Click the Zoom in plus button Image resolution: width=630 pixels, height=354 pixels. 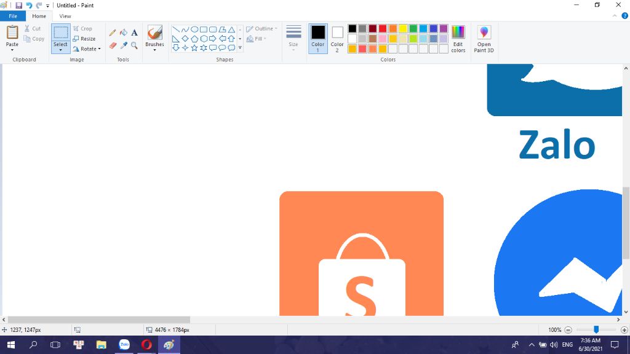(624, 330)
